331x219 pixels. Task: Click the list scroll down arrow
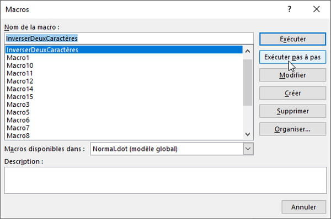pyautogui.click(x=248, y=134)
